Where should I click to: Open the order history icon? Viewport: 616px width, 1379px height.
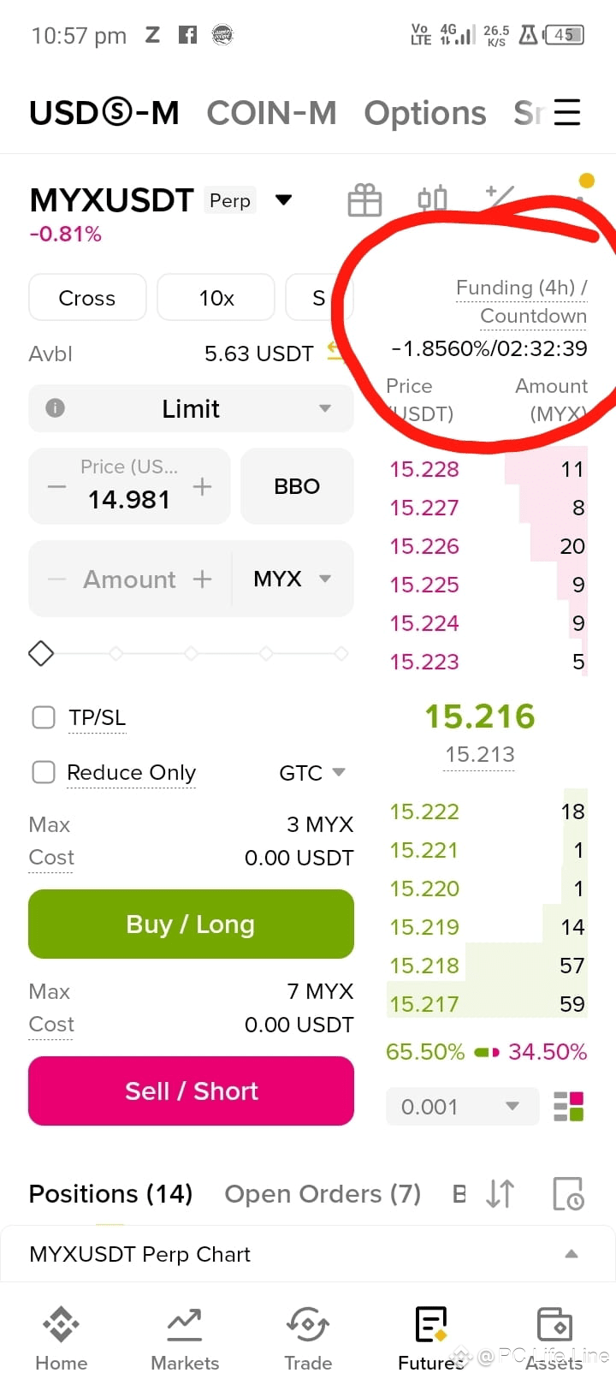tap(568, 1193)
